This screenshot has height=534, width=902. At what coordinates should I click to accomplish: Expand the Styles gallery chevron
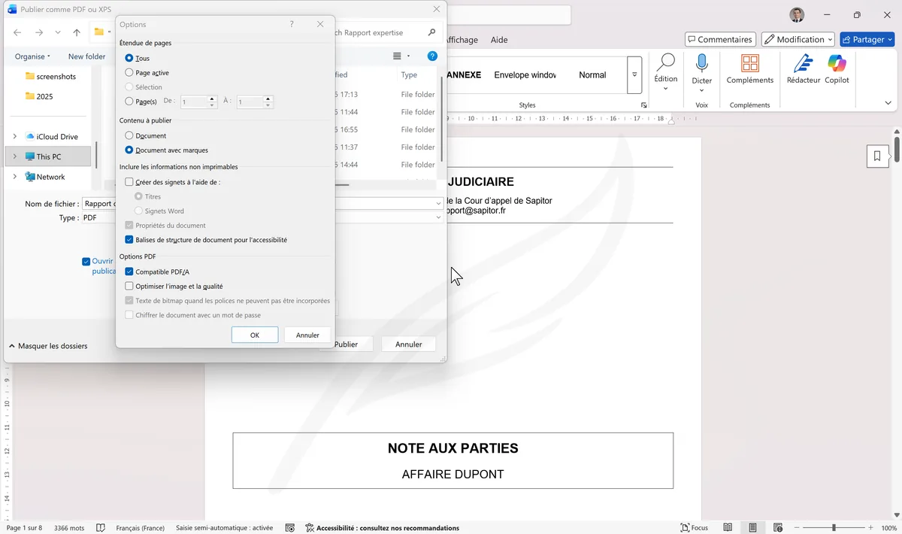(643, 105)
